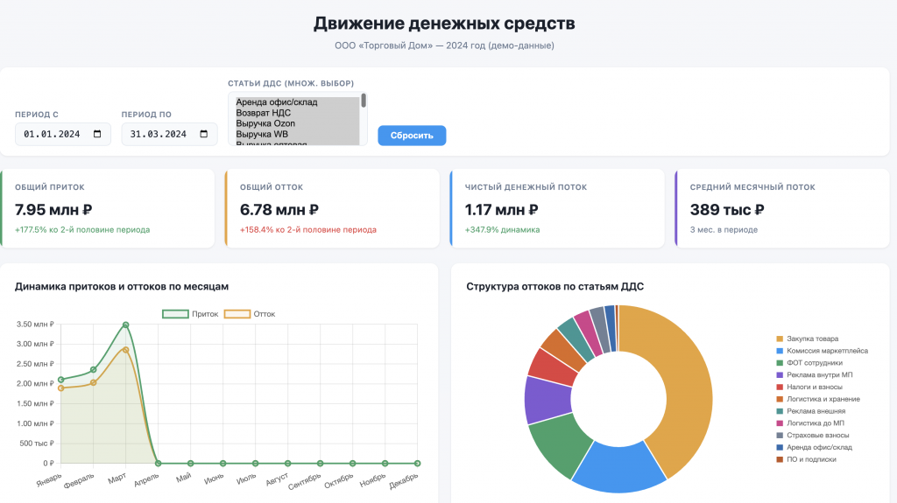Toggle Отток series in chart legend
Image resolution: width=897 pixels, height=503 pixels.
pos(250,314)
